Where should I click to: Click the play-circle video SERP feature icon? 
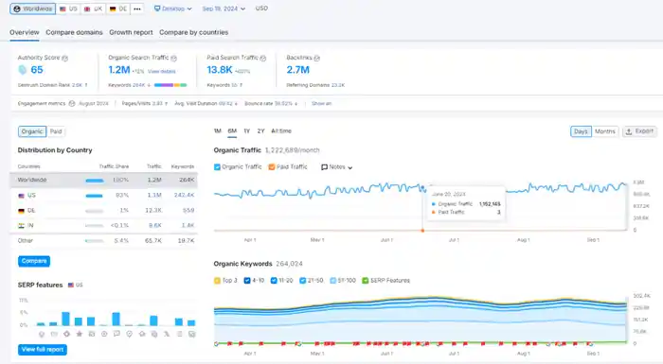104,334
